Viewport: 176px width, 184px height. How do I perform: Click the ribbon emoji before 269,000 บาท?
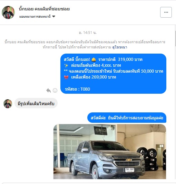coord(66,77)
